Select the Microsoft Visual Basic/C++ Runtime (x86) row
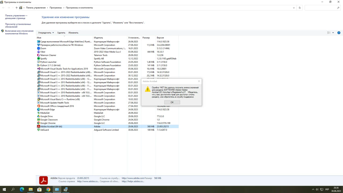Screen dimensions: 343x193 [x=107, y=99]
